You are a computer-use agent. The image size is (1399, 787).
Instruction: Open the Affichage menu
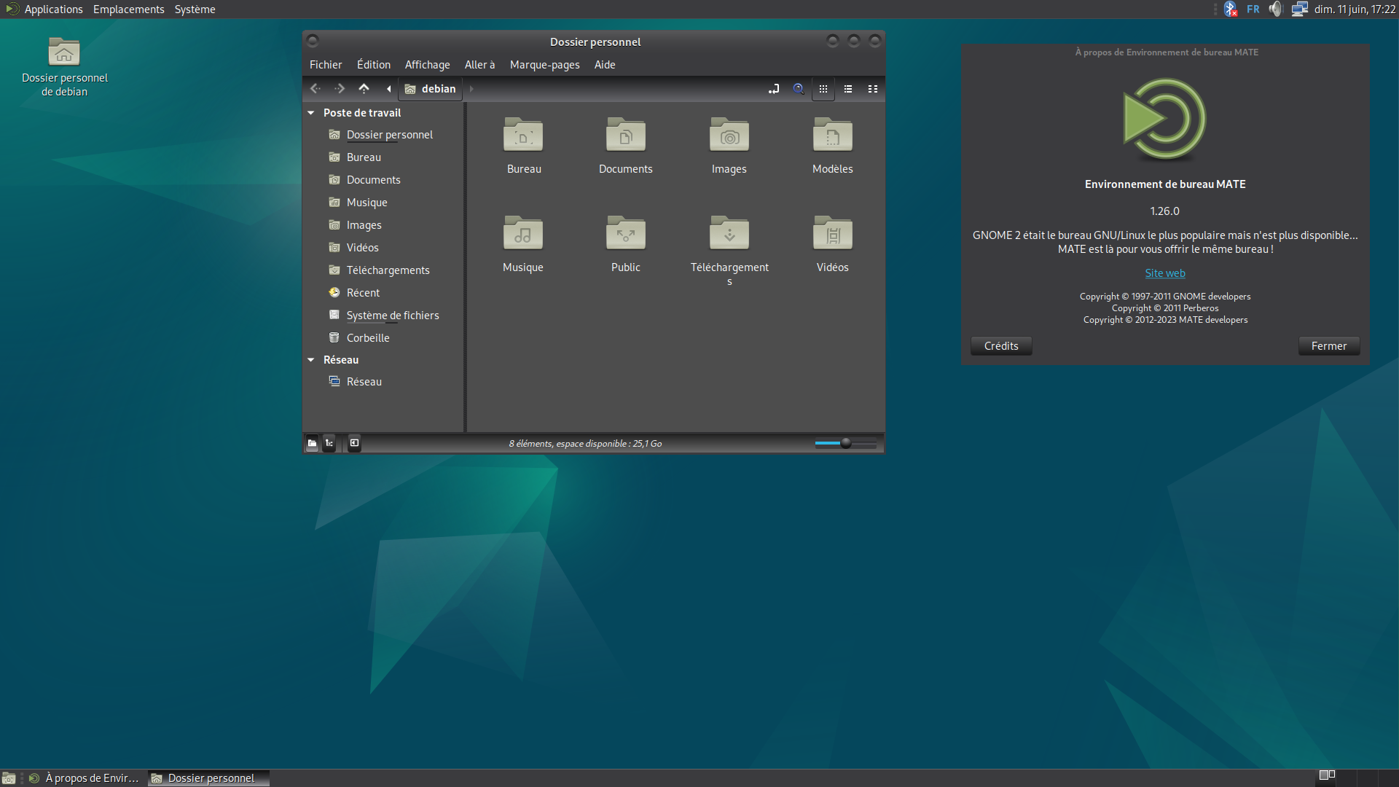coord(427,65)
